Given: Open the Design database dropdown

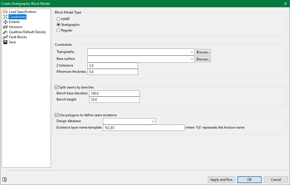Looking at the screenshot, I should pos(153,121).
